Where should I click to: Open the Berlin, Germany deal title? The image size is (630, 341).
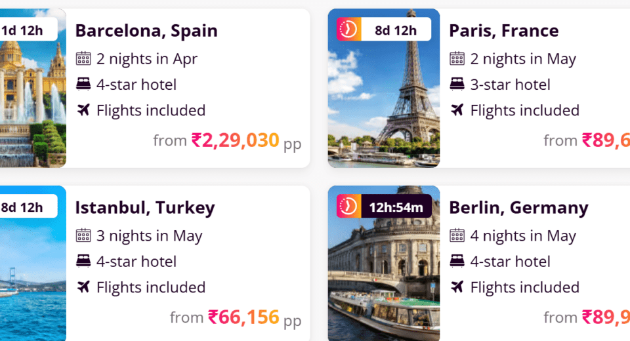518,208
